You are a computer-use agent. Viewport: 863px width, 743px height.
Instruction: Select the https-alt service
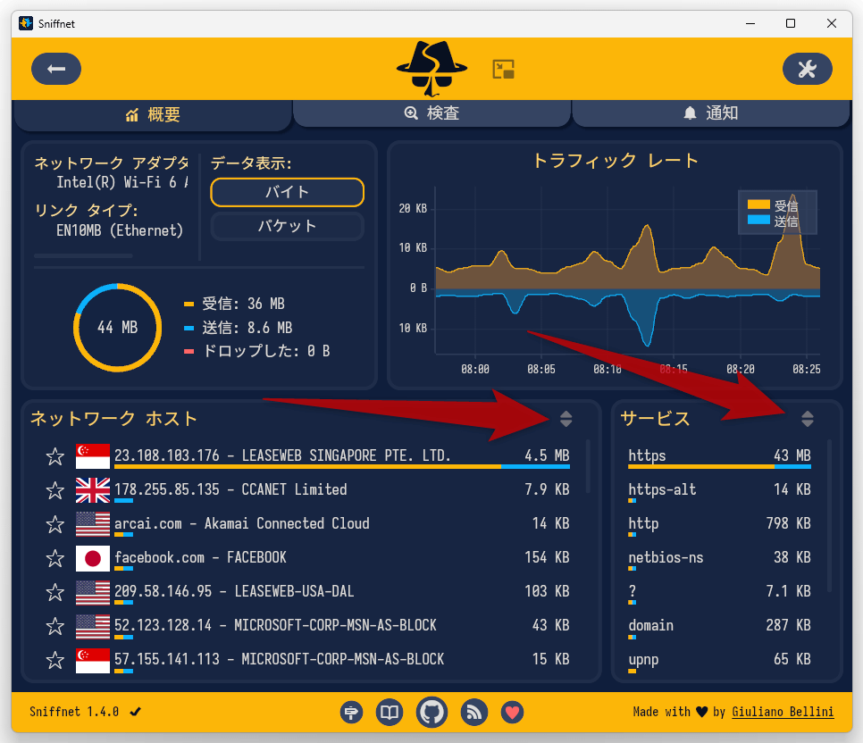pos(719,491)
